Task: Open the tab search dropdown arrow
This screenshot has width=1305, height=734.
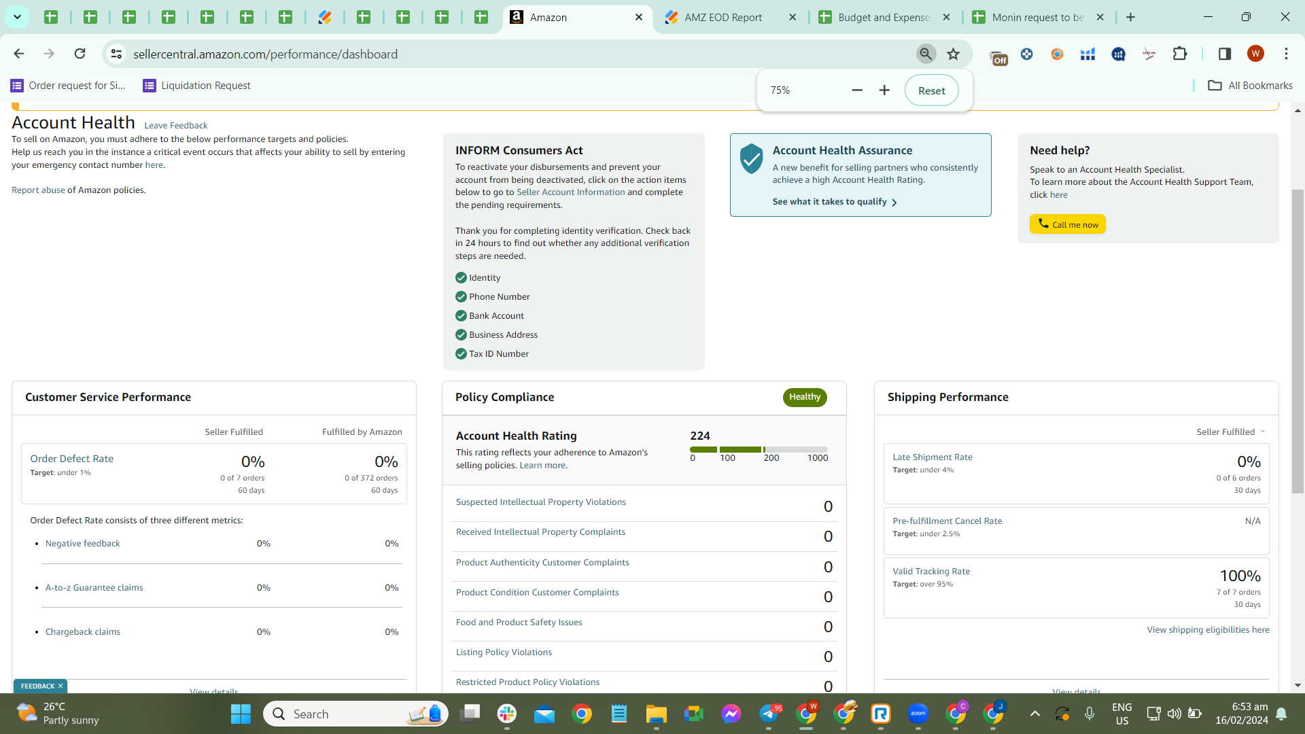Action: pos(17,17)
